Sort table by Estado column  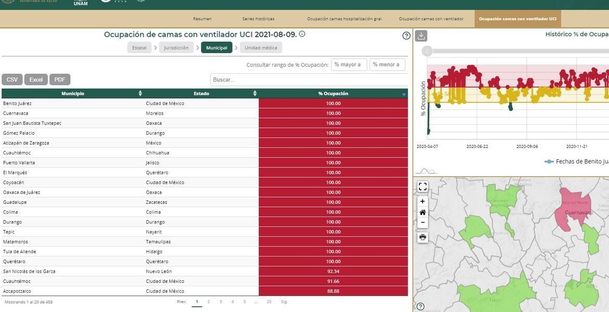[x=255, y=94]
